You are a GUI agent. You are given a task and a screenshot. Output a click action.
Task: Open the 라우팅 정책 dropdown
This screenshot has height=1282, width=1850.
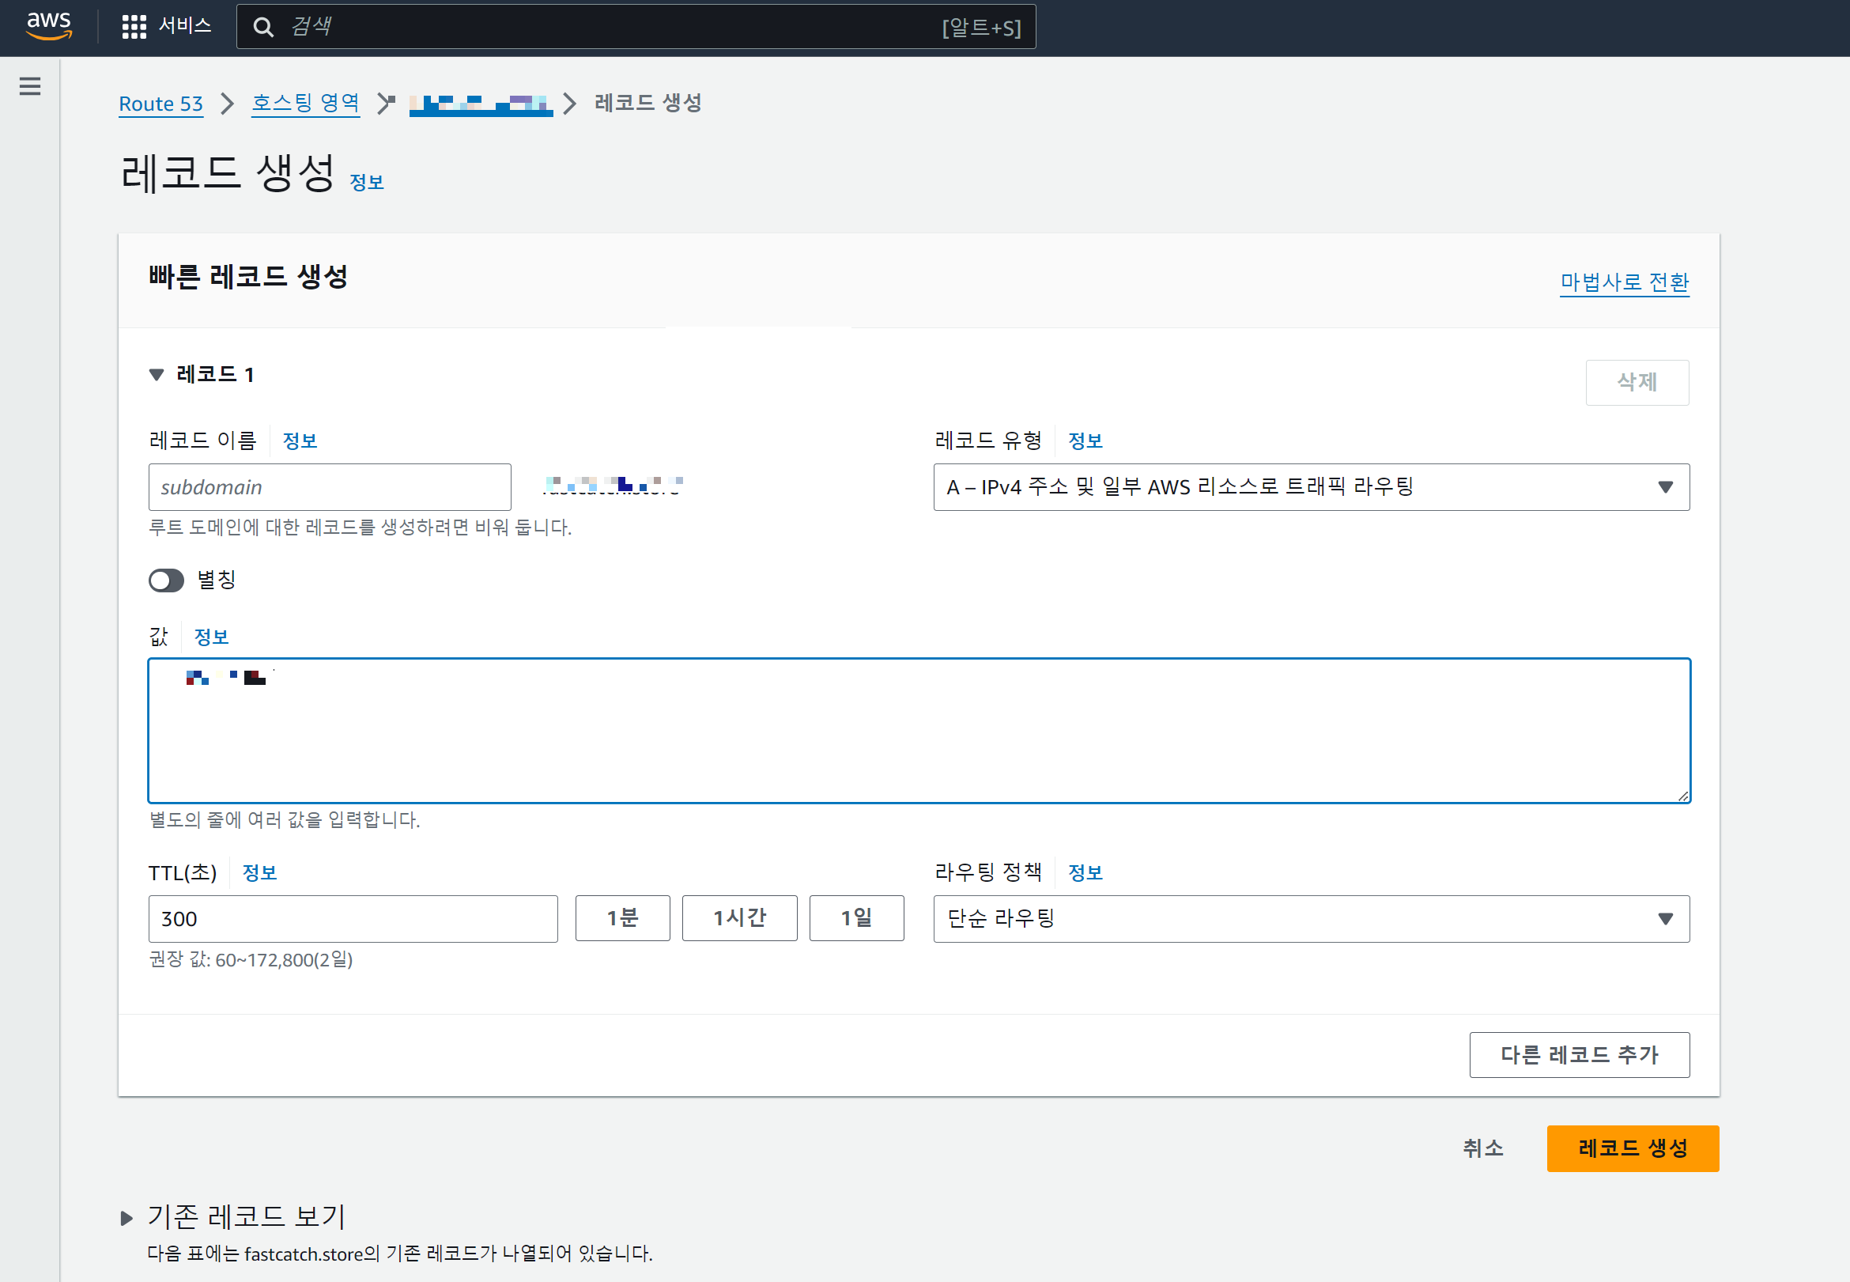[1311, 918]
